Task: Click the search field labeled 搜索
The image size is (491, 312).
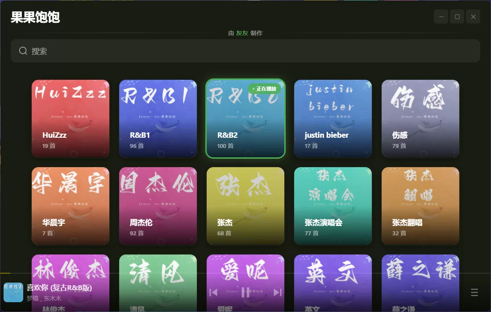Action: coord(245,51)
